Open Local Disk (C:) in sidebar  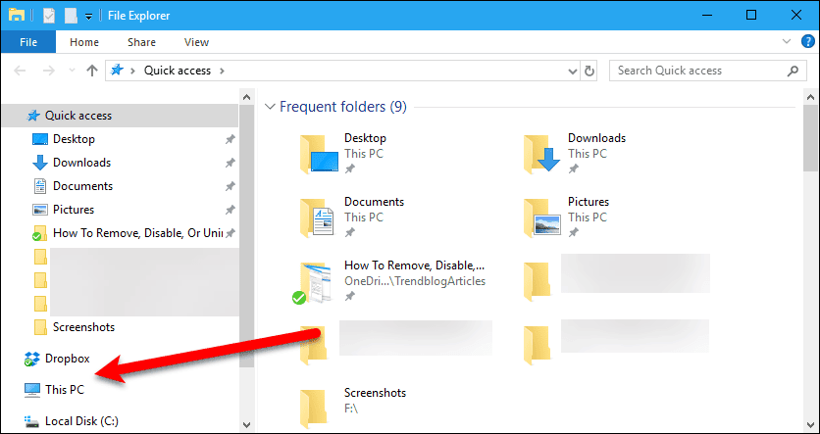pos(81,421)
